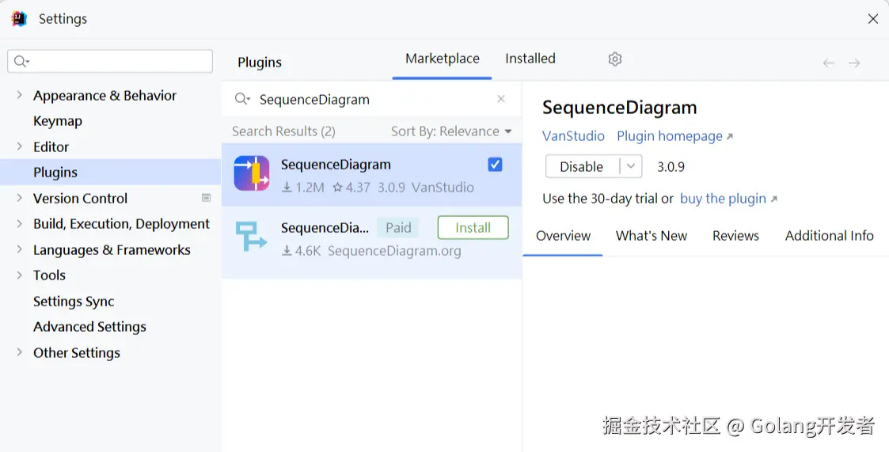Select Settings Sync in the tree
Image resolution: width=889 pixels, height=452 pixels.
74,301
